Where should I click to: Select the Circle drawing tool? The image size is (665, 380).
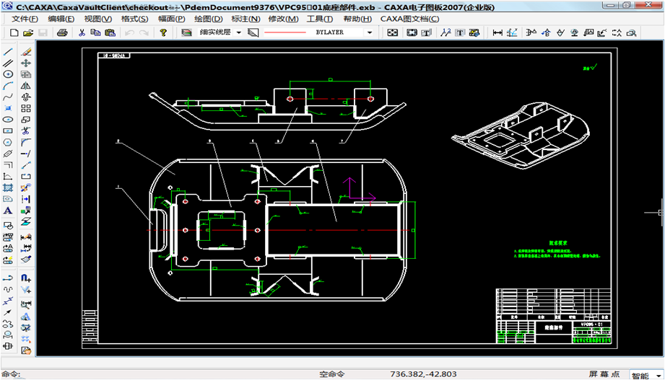tap(9, 74)
